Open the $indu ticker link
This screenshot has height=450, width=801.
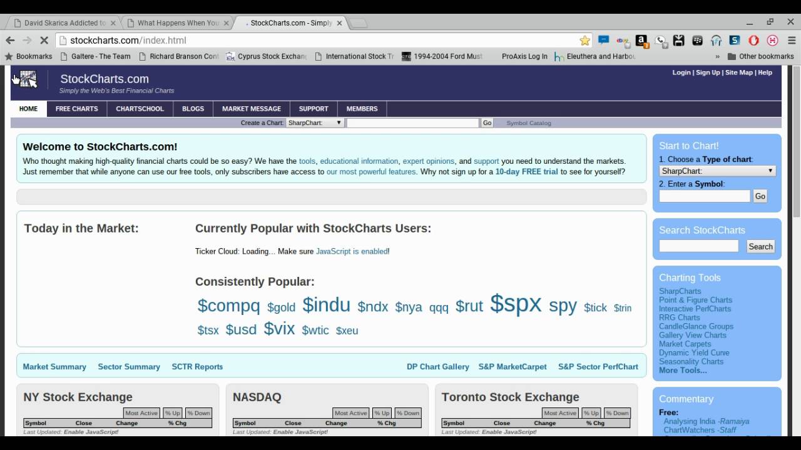[326, 305]
